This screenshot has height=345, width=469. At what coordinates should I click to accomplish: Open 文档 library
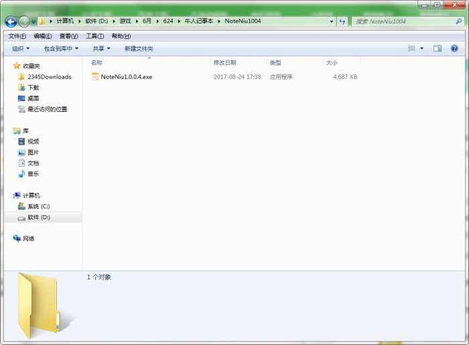click(33, 163)
